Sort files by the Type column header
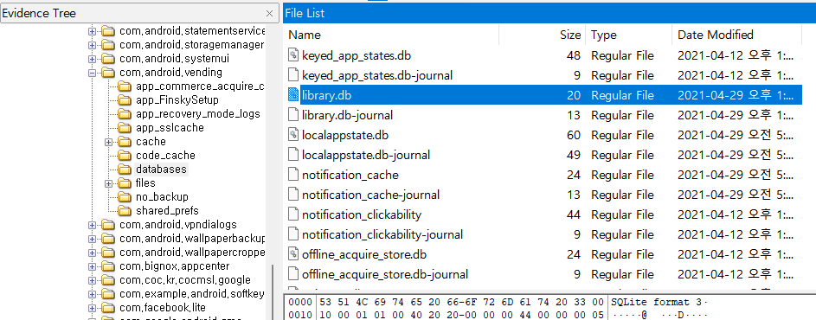816x320 pixels. pyautogui.click(x=628, y=35)
